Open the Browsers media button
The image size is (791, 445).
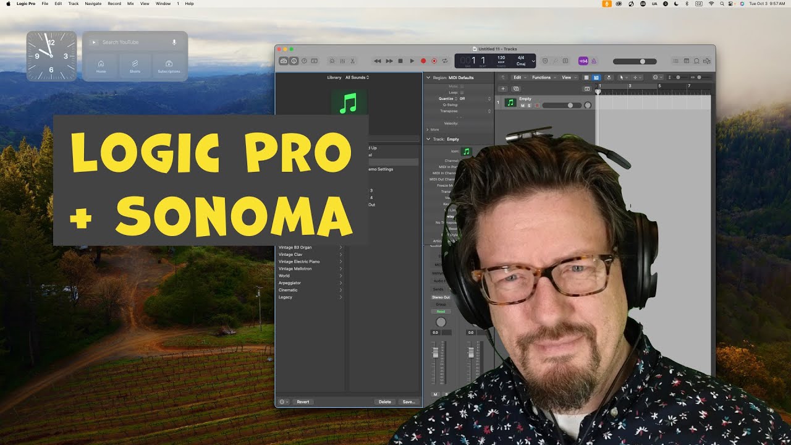(x=707, y=61)
